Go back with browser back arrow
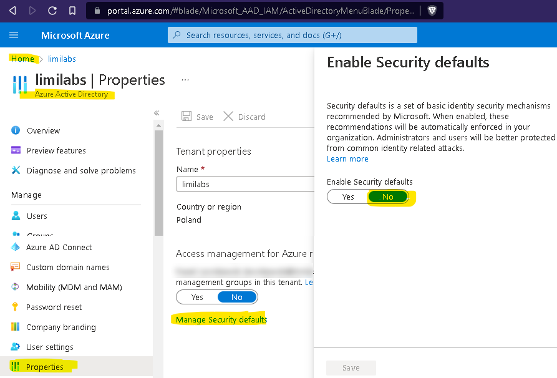557x378 pixels. pos(13,11)
